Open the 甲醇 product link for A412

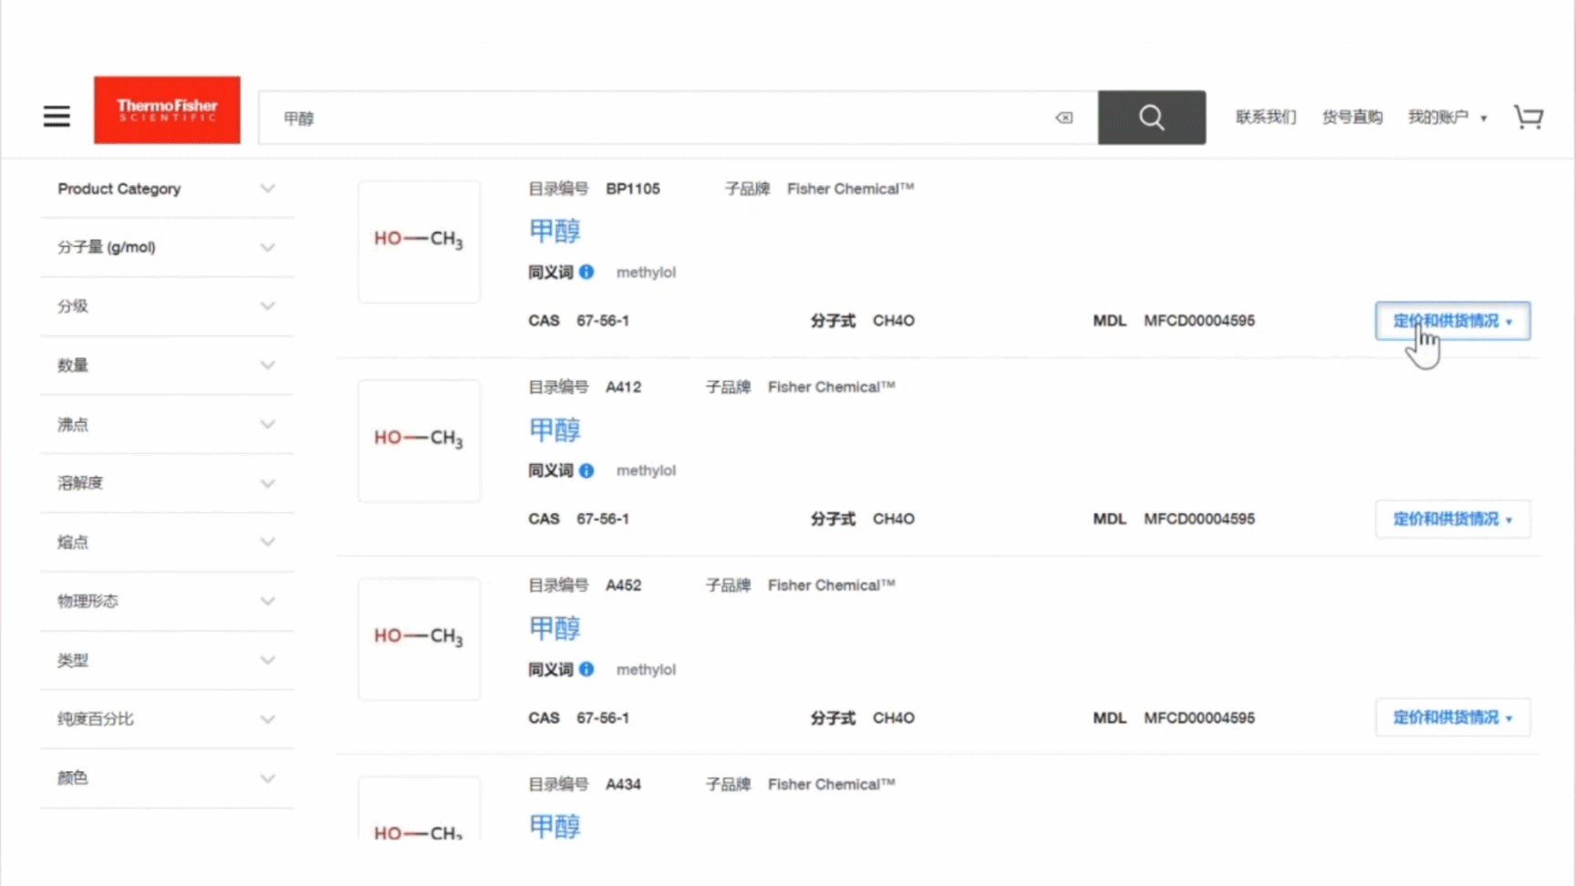point(555,429)
